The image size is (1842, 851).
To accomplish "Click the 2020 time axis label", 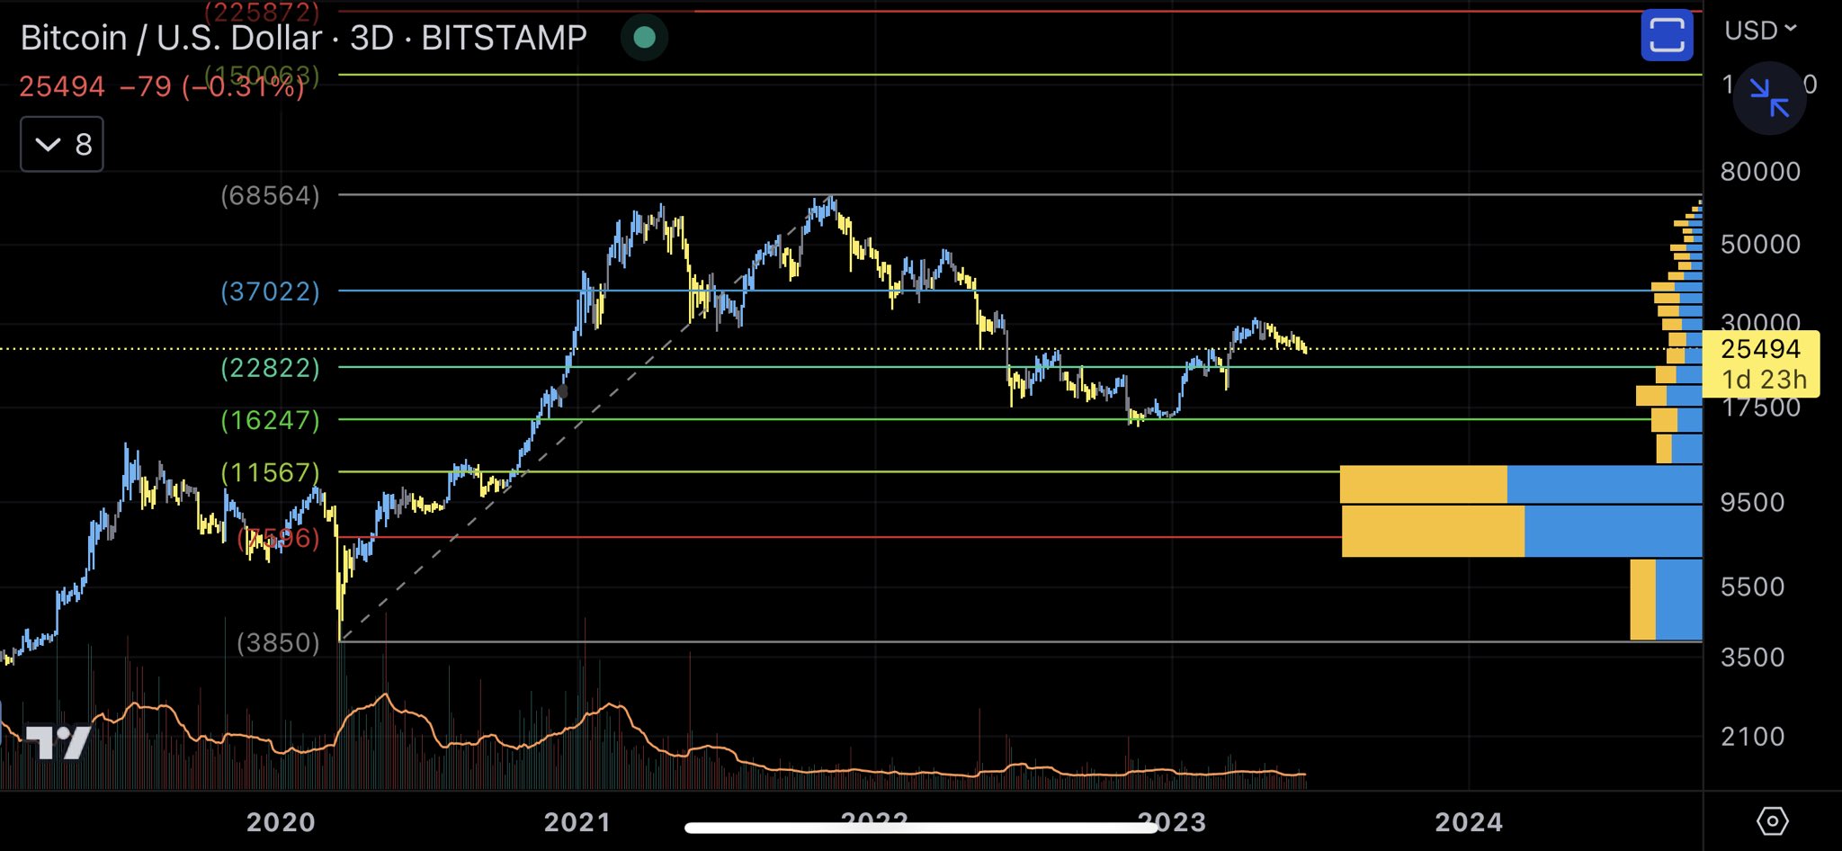I will coord(281,822).
